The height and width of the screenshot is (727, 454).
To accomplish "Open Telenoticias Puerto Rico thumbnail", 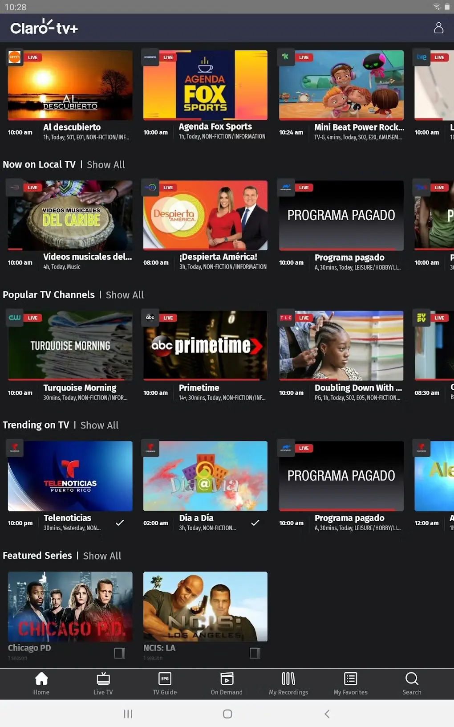I will [x=70, y=476].
